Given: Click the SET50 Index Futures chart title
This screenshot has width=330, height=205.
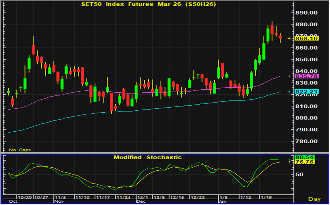Looking at the screenshot, I should click(x=147, y=5).
